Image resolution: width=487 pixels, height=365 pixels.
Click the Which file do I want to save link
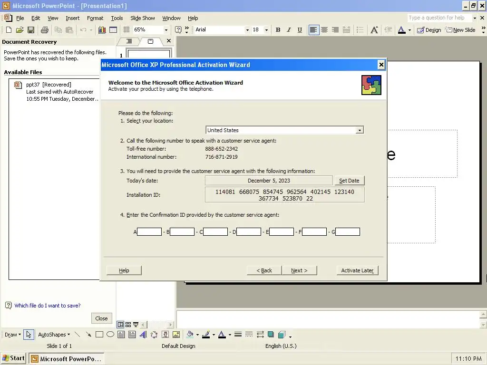tap(48, 306)
